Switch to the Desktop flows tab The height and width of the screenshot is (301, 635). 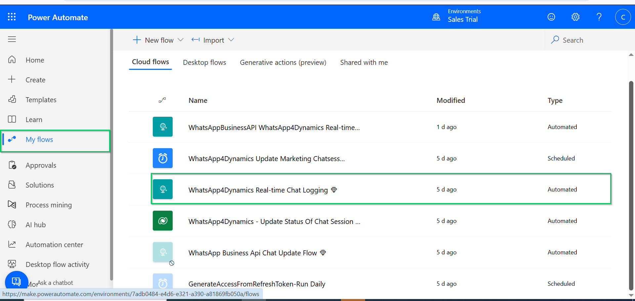point(204,63)
